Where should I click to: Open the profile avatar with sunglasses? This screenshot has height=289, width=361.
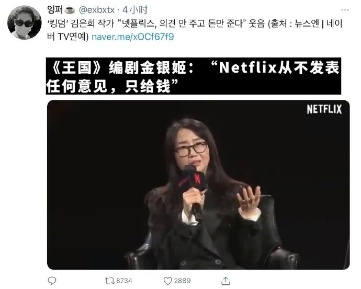(x=24, y=22)
